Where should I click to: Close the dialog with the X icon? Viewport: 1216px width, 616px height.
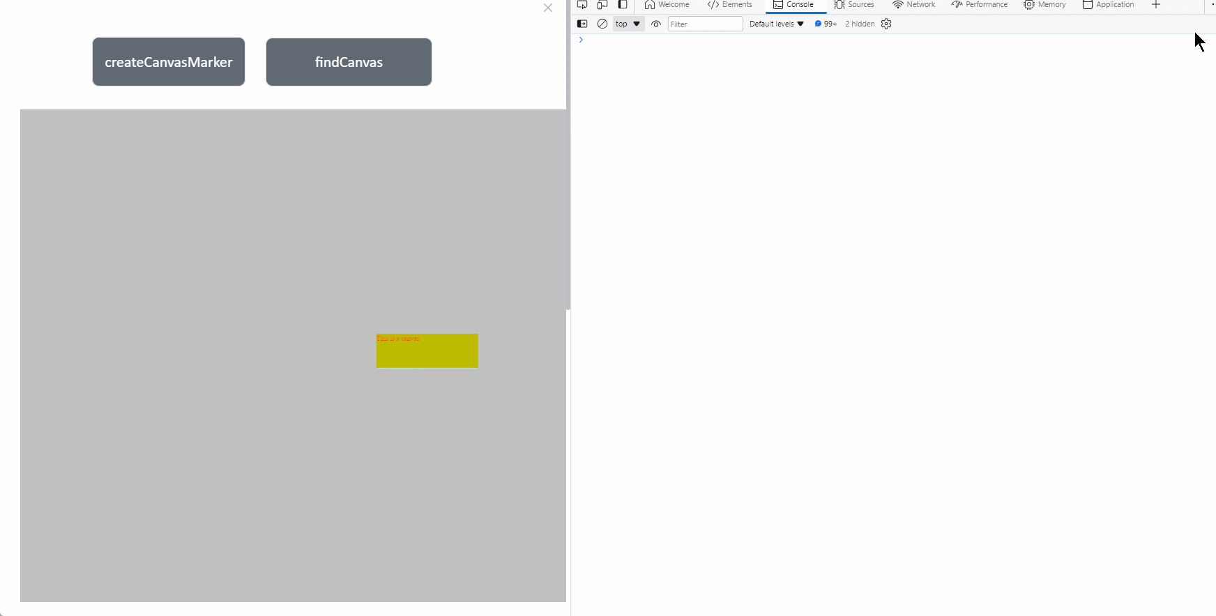tap(548, 8)
